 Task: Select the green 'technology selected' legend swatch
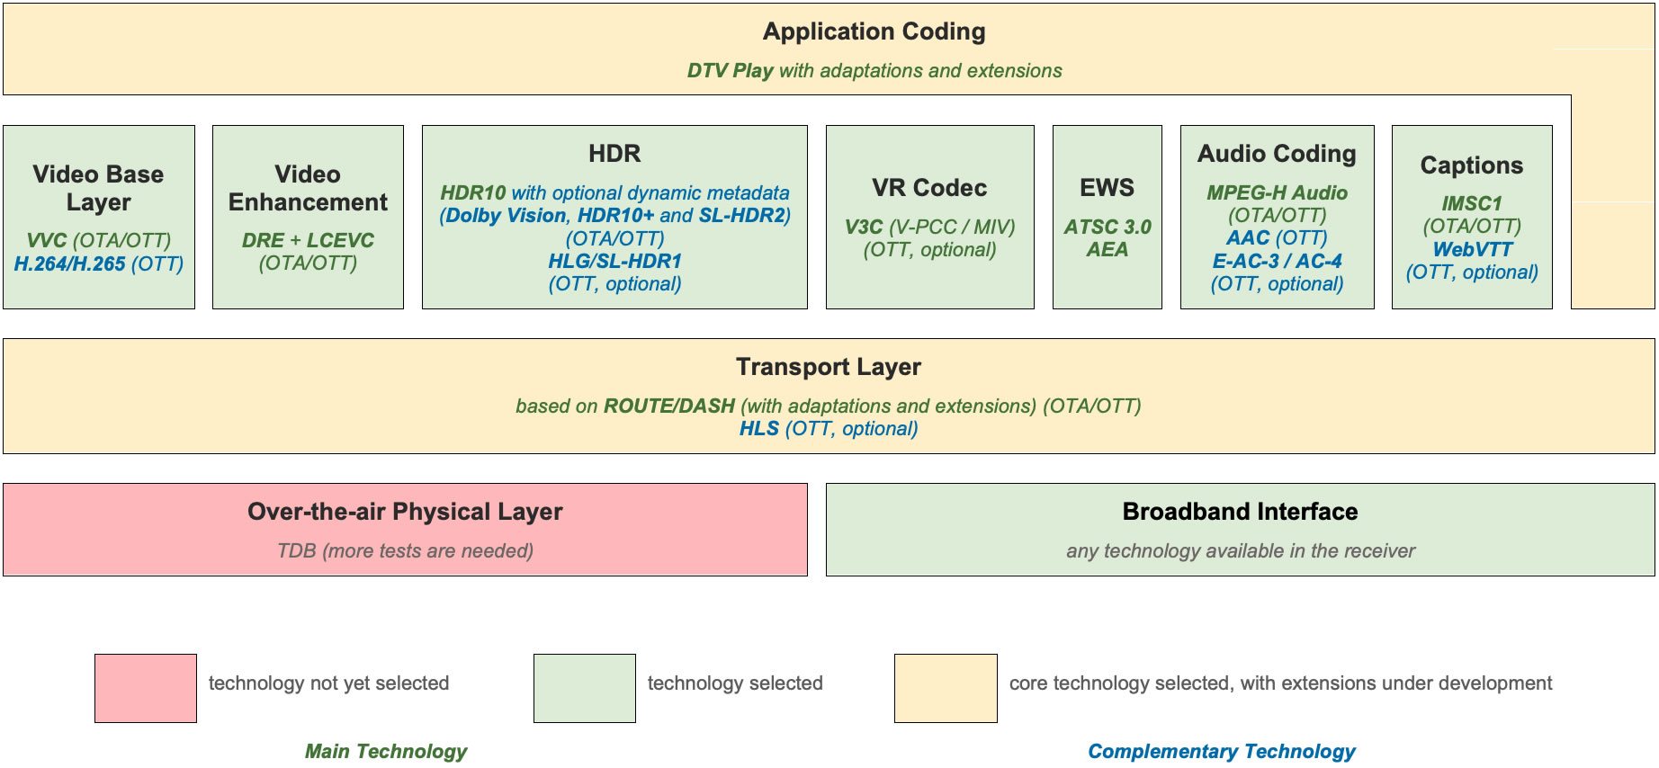[x=584, y=688]
